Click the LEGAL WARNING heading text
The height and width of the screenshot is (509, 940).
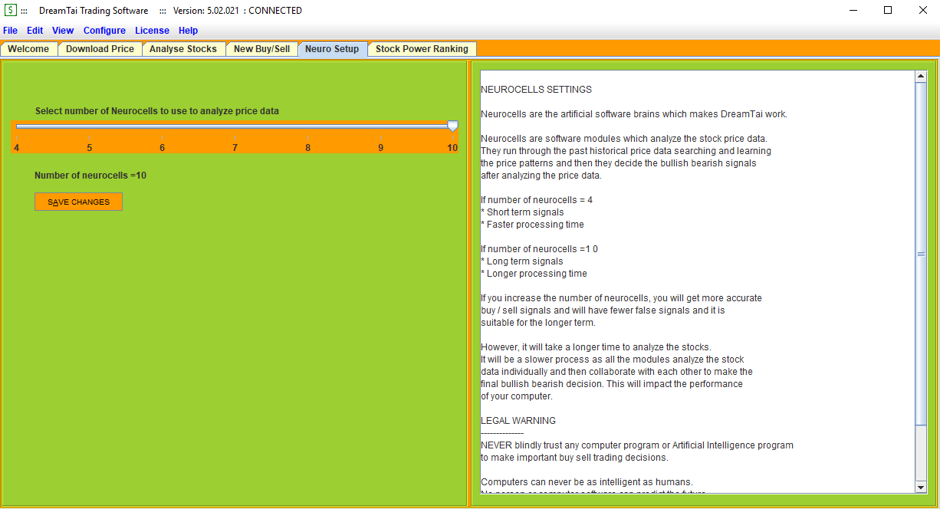point(518,421)
